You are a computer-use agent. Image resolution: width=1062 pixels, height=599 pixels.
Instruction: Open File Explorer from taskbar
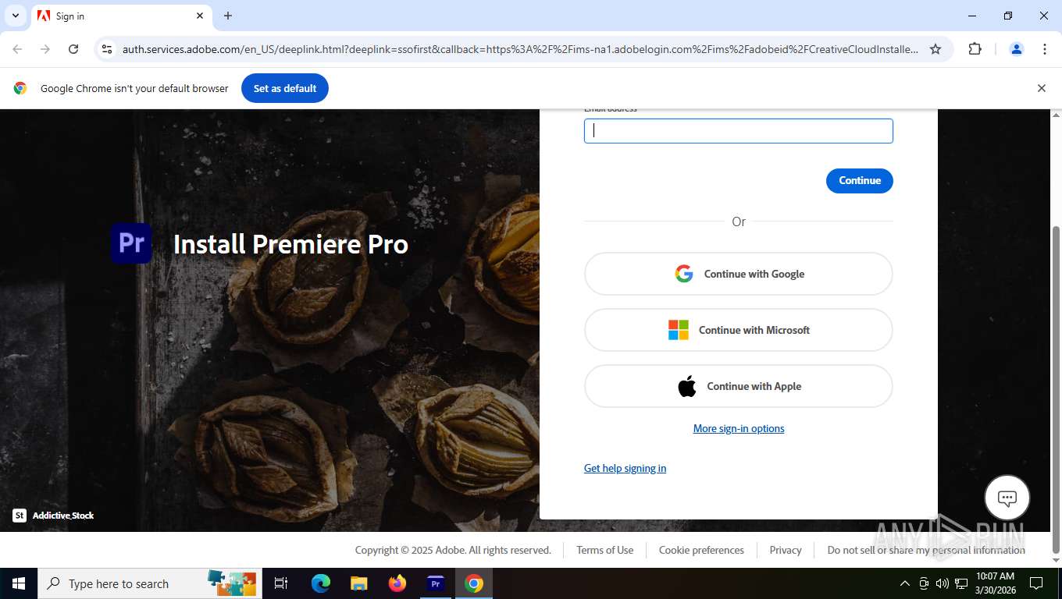pos(358,583)
